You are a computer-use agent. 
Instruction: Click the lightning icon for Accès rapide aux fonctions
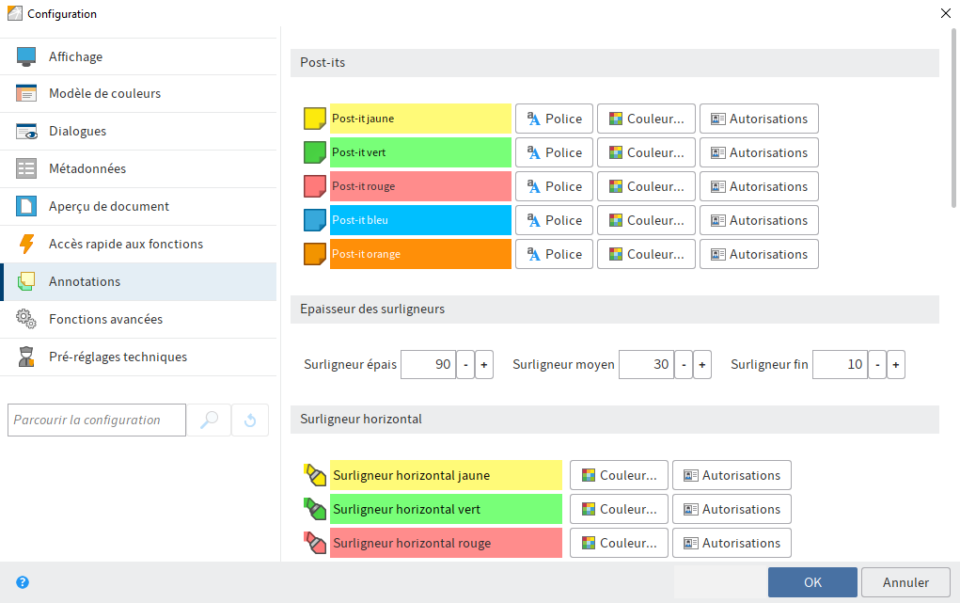[x=27, y=243]
